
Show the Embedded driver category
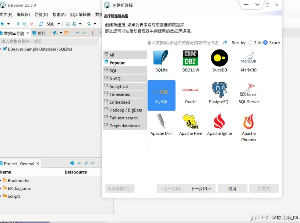point(125,102)
